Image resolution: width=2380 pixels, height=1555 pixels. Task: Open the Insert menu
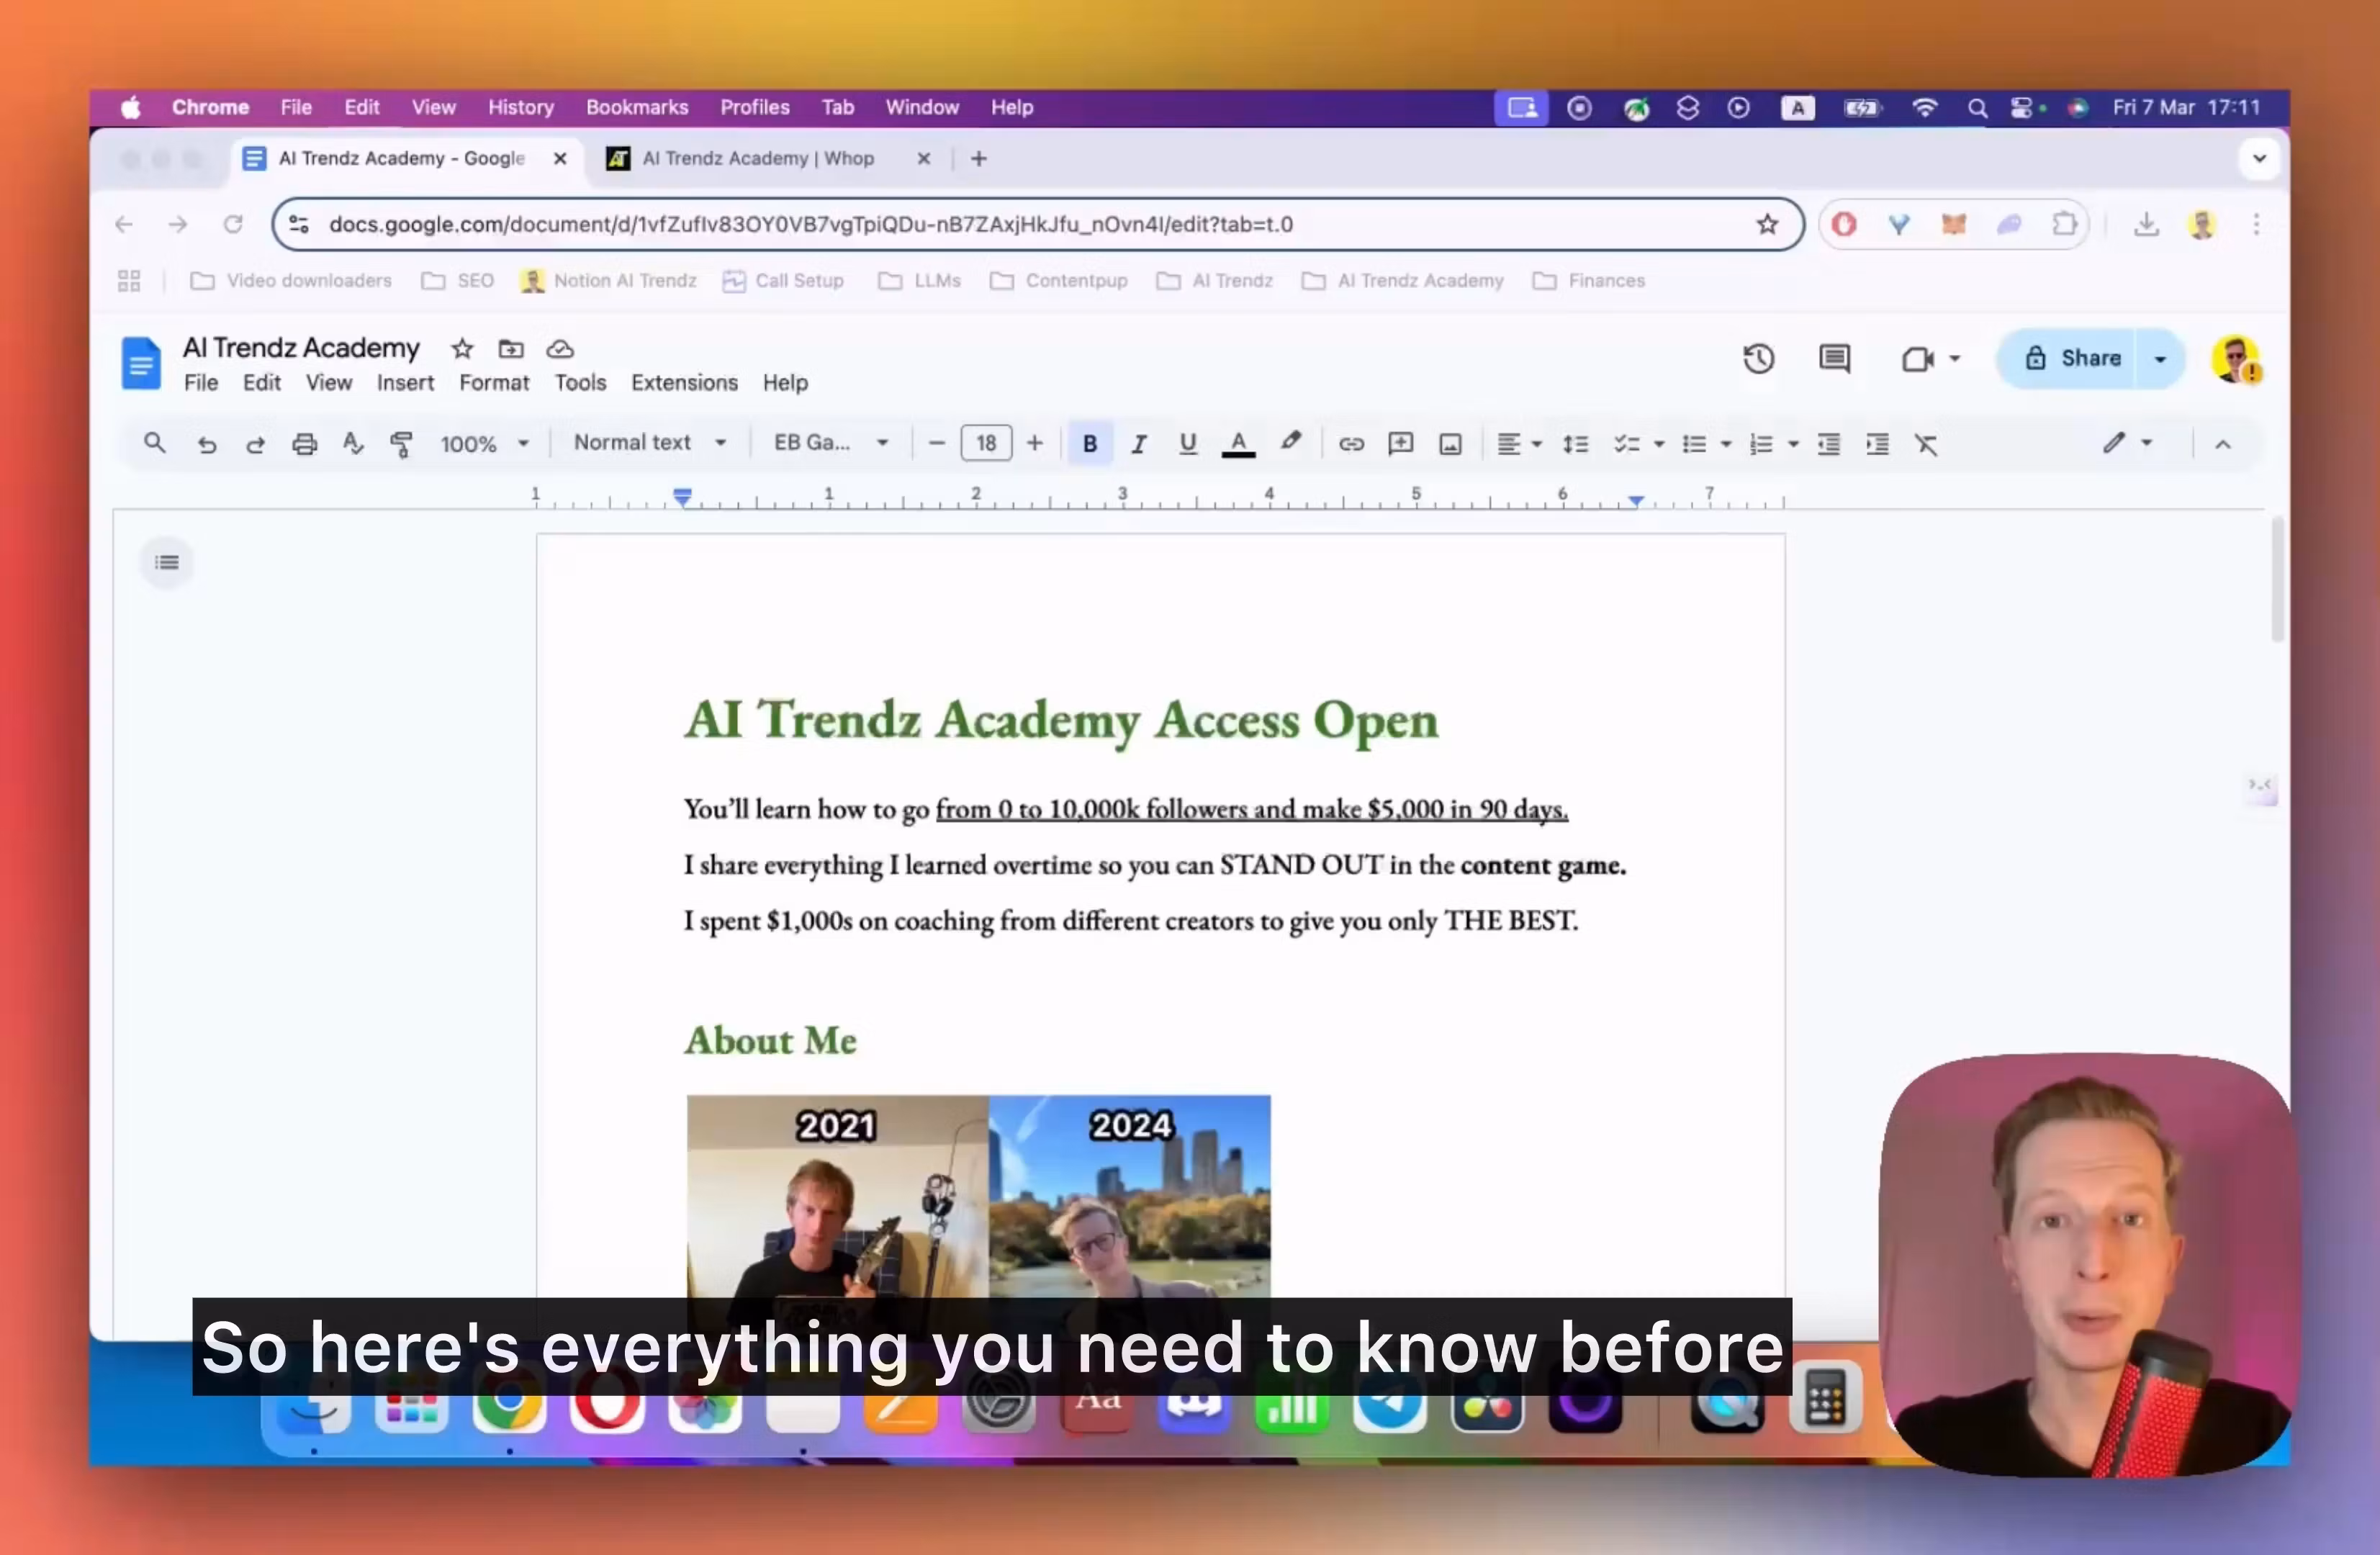(405, 382)
